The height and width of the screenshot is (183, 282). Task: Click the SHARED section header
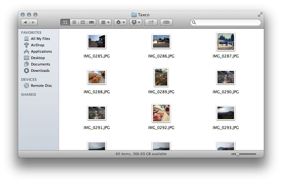point(29,95)
